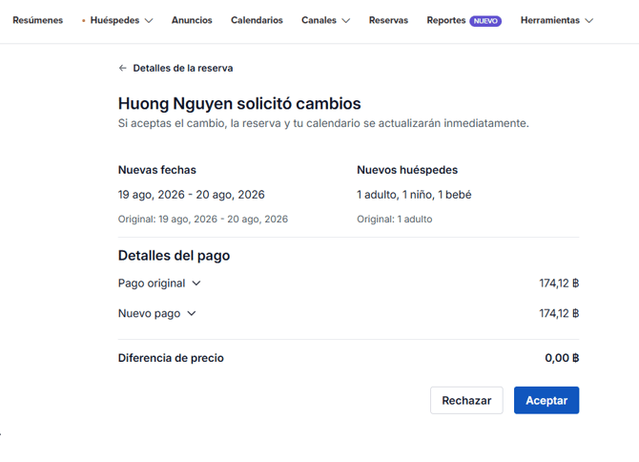Click the 0,00 ฿ price difference amount
Screen dimensions: 639x462
pyautogui.click(x=562, y=358)
